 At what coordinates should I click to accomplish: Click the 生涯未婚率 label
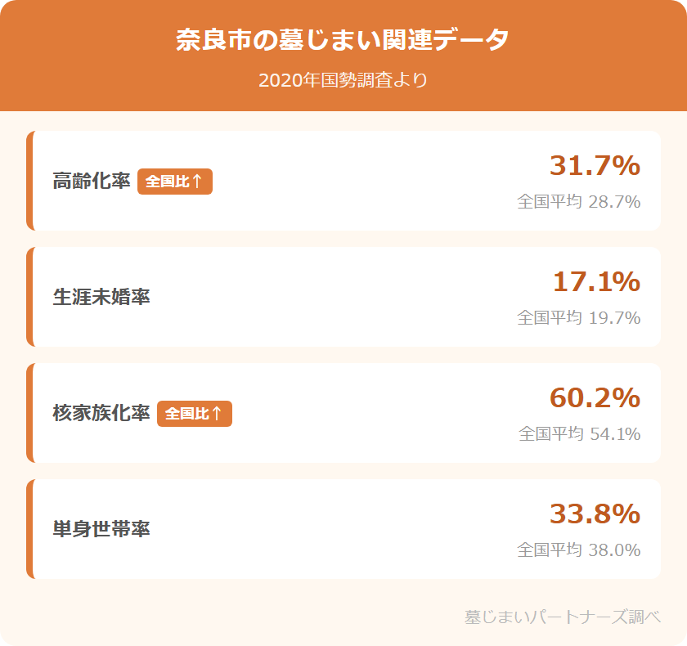pos(101,297)
